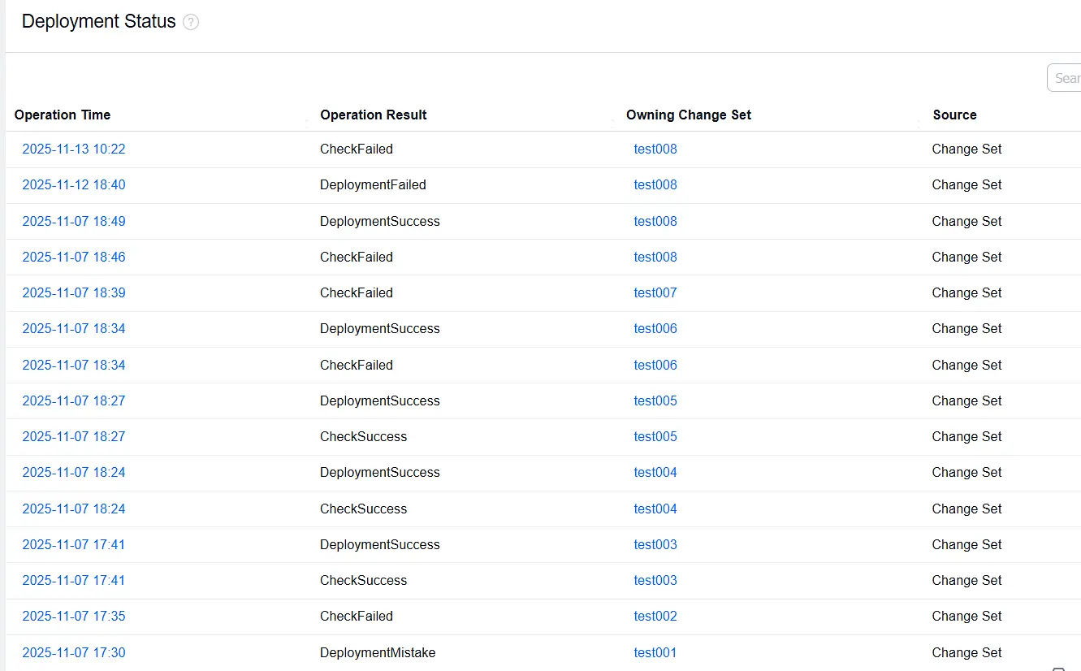
Task: Focus the search input field
Action: point(1065,78)
